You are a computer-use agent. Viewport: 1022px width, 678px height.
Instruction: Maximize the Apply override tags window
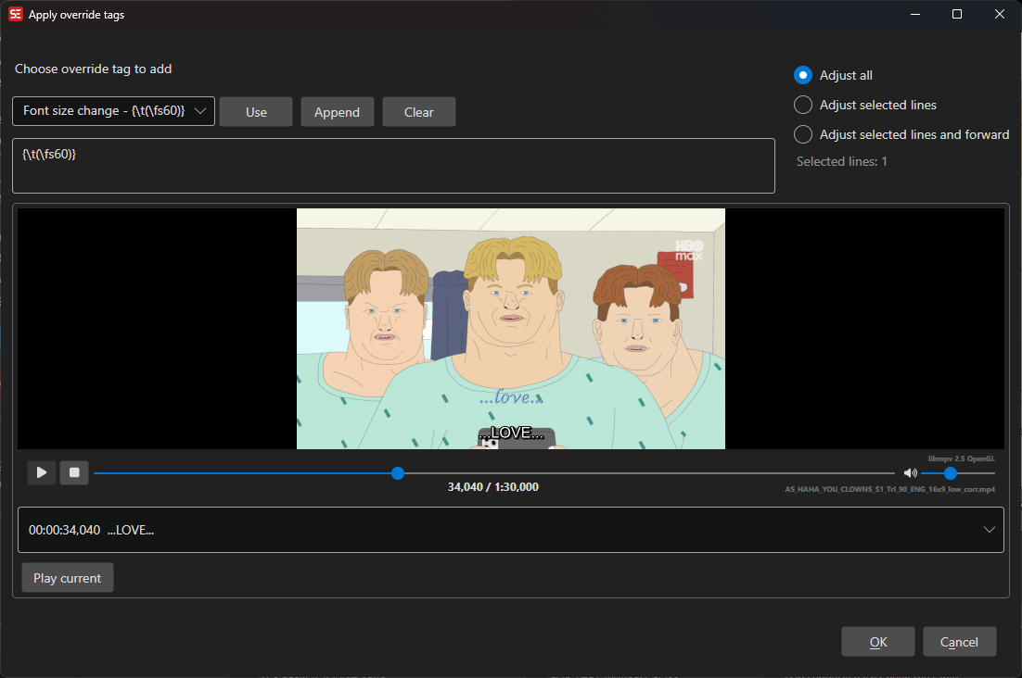957,14
